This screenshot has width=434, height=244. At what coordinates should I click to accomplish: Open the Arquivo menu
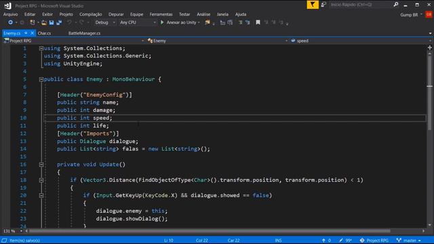point(11,14)
